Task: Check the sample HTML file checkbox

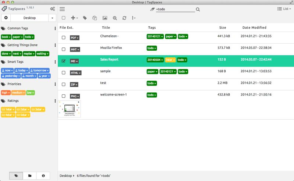Action: tap(64, 73)
